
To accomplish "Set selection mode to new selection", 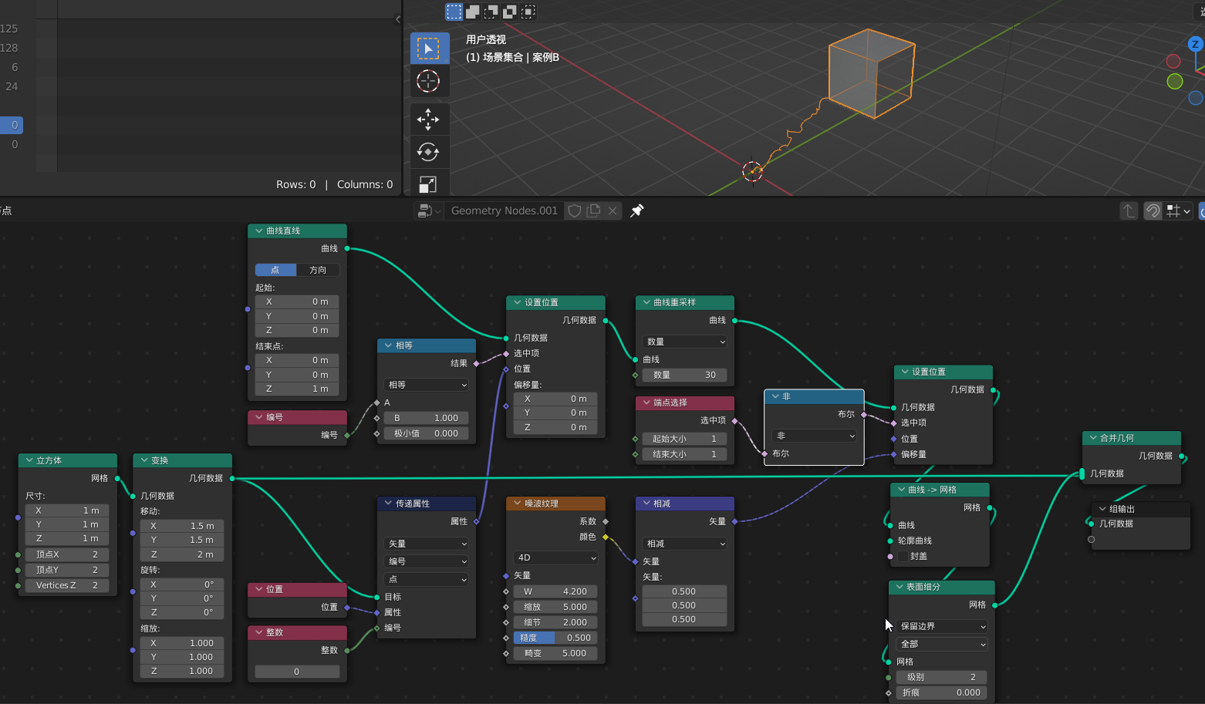I will (x=454, y=12).
